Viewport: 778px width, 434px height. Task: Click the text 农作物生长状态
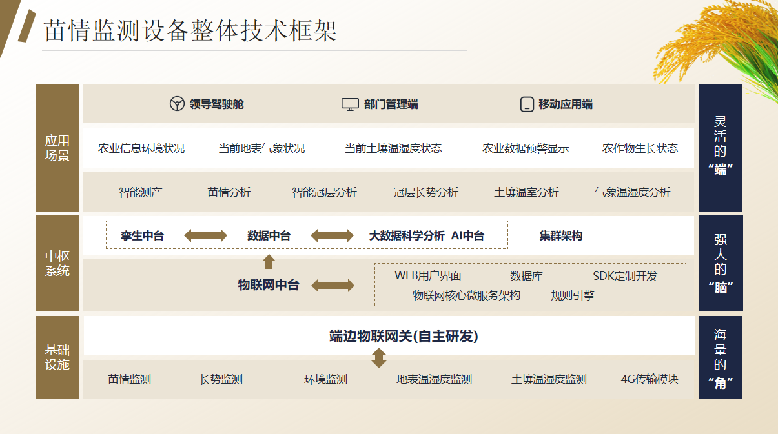(x=640, y=148)
